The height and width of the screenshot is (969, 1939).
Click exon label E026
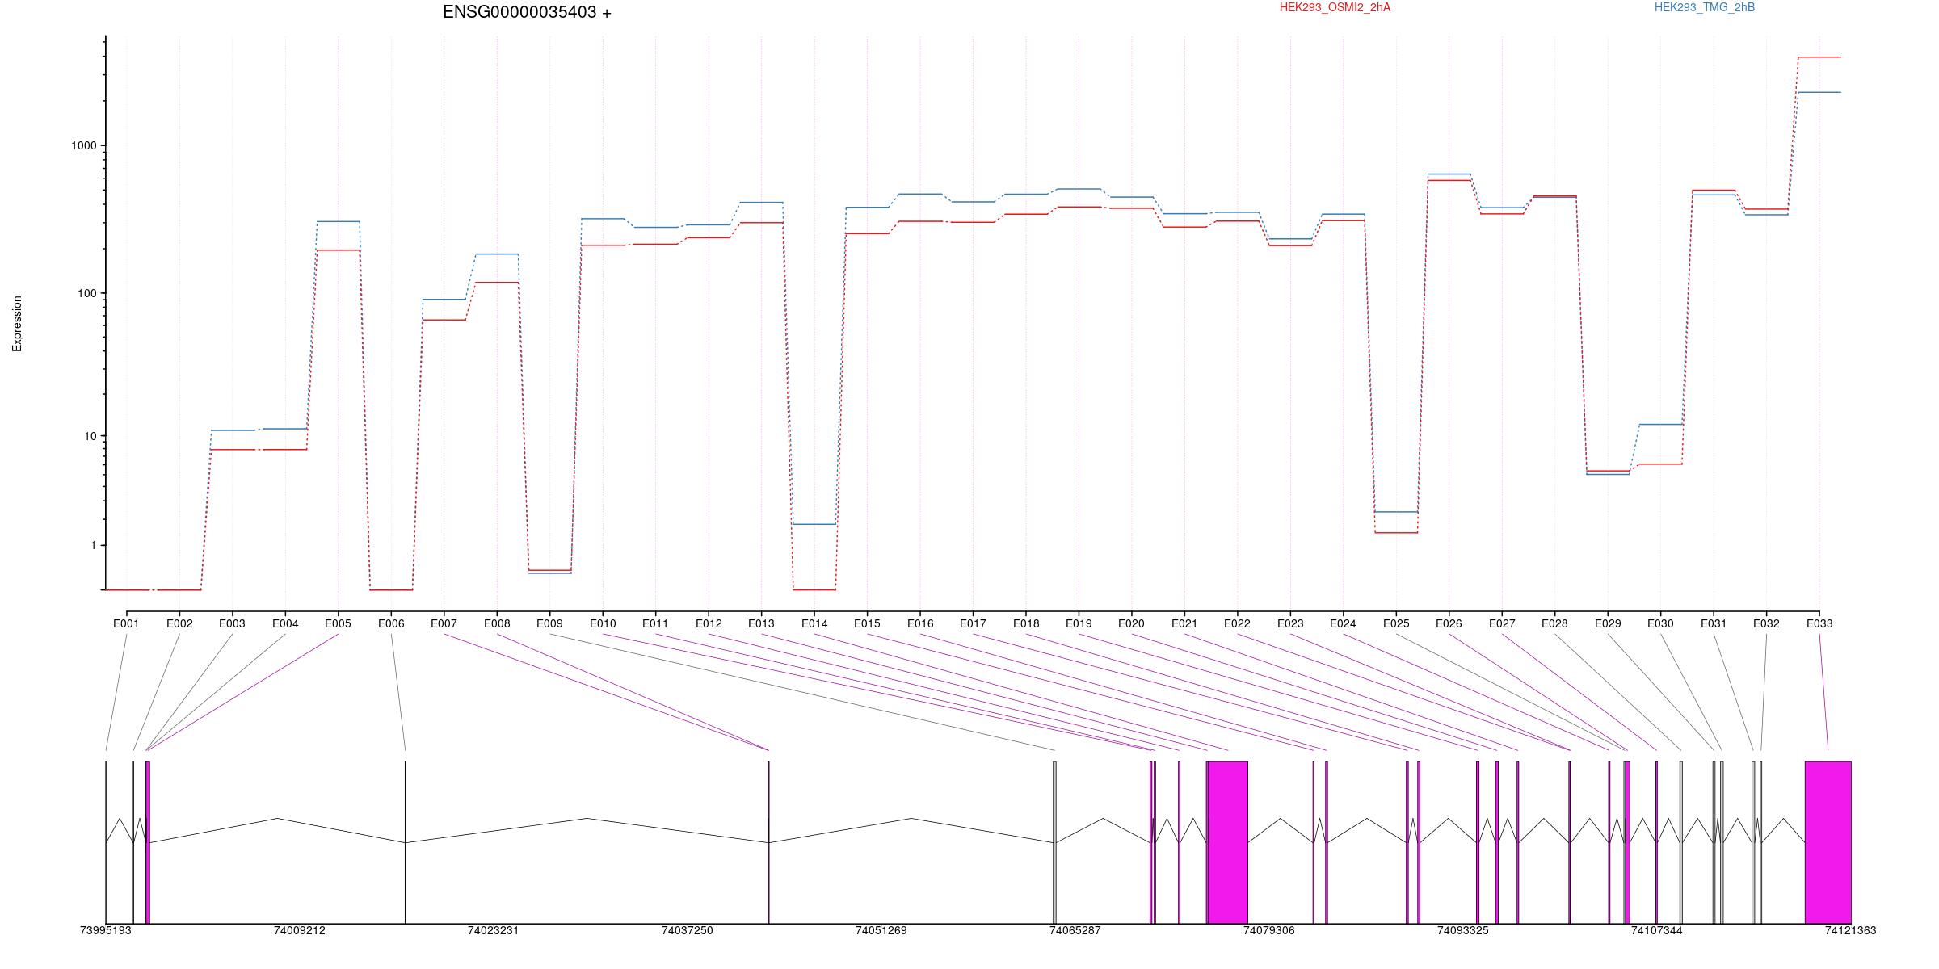pyautogui.click(x=1449, y=623)
